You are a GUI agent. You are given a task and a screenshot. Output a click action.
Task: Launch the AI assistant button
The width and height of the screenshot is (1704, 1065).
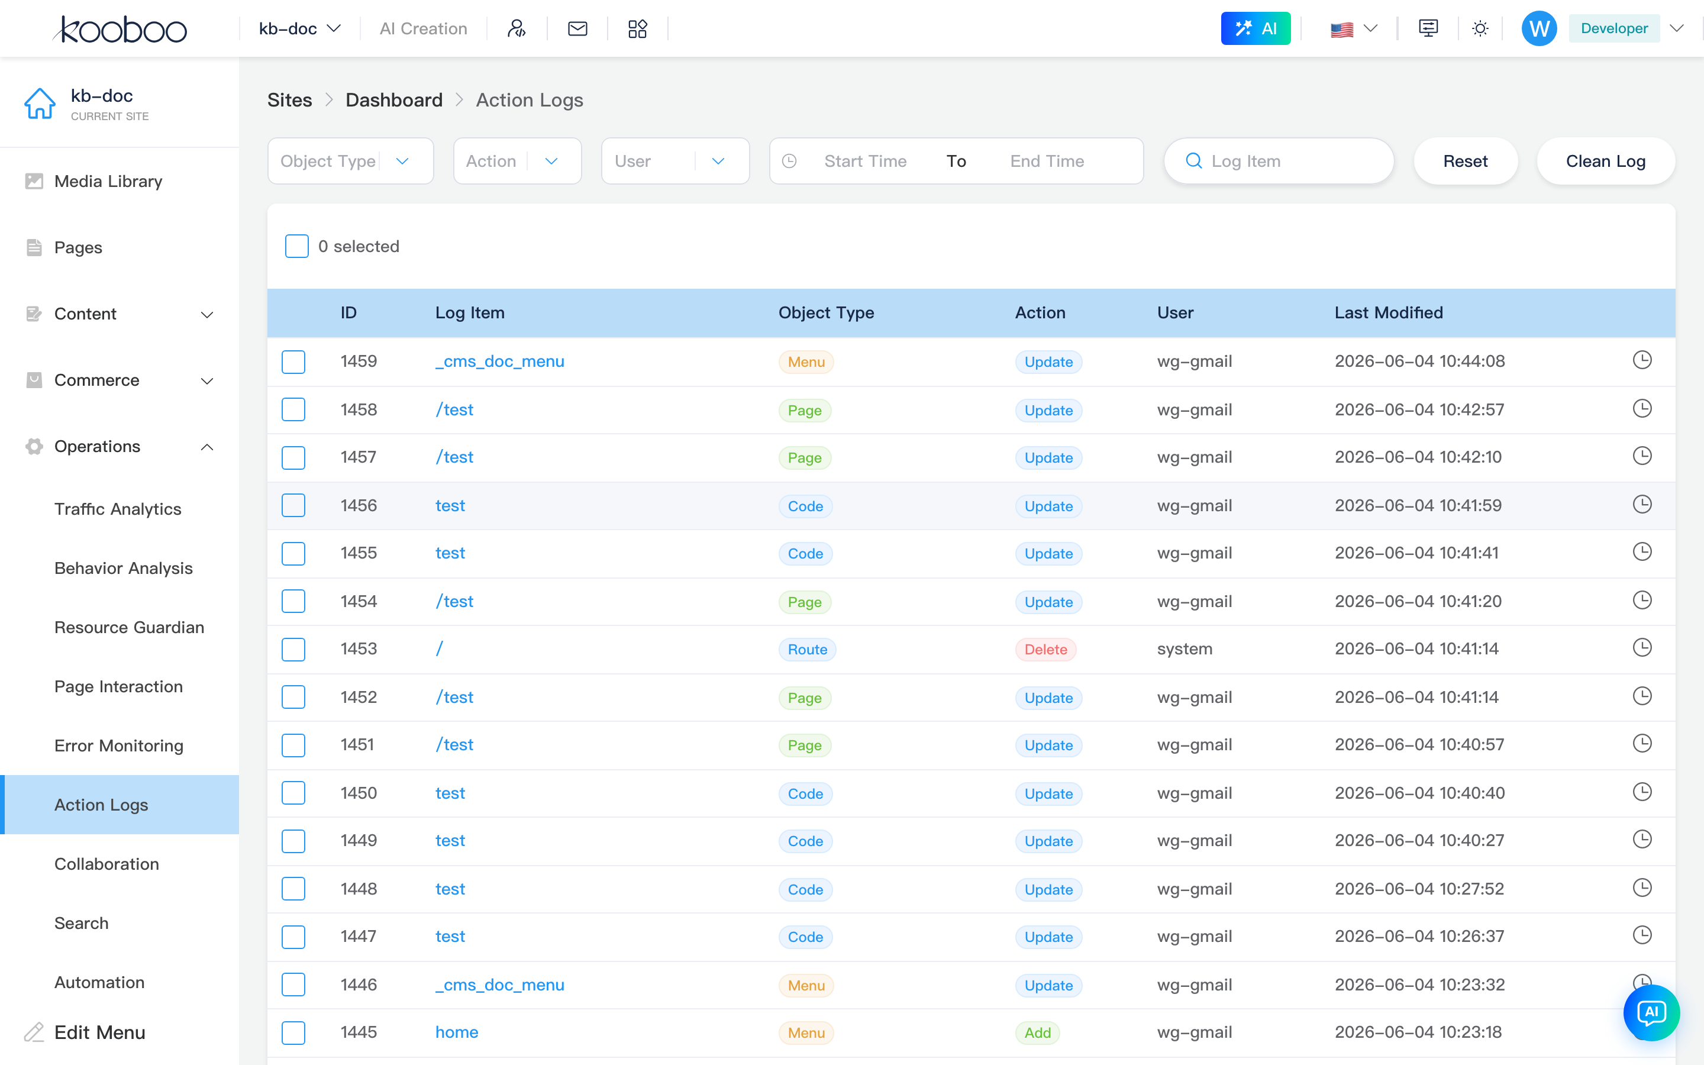pyautogui.click(x=1256, y=28)
